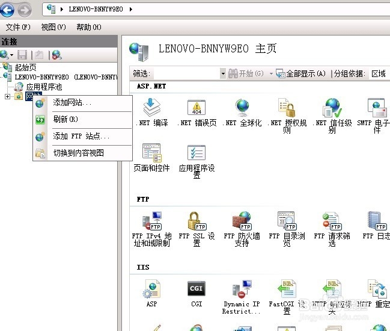Open the HTTP 重定向 icon

coord(377,289)
